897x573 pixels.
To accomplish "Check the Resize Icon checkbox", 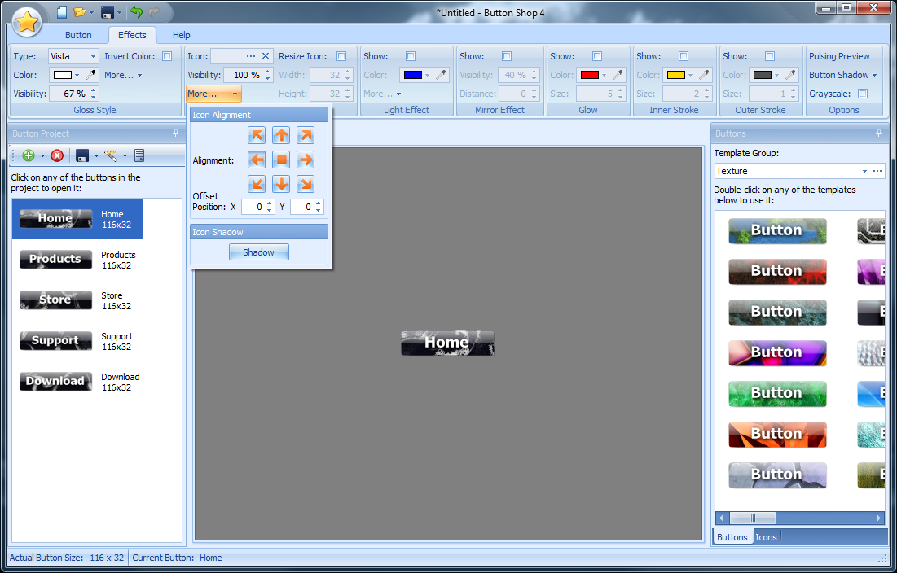I will point(341,56).
